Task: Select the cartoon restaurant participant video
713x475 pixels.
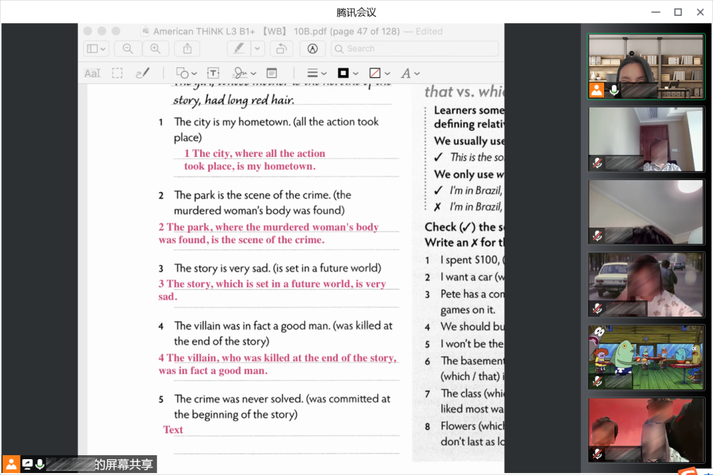Action: (x=646, y=358)
